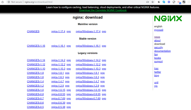Bookmark this page with the star icon
Screen dimensions: 191x110
[152, 2]
